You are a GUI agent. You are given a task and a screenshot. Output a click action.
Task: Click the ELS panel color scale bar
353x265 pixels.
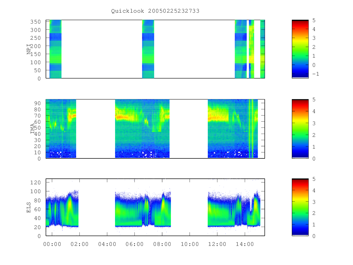300,207
